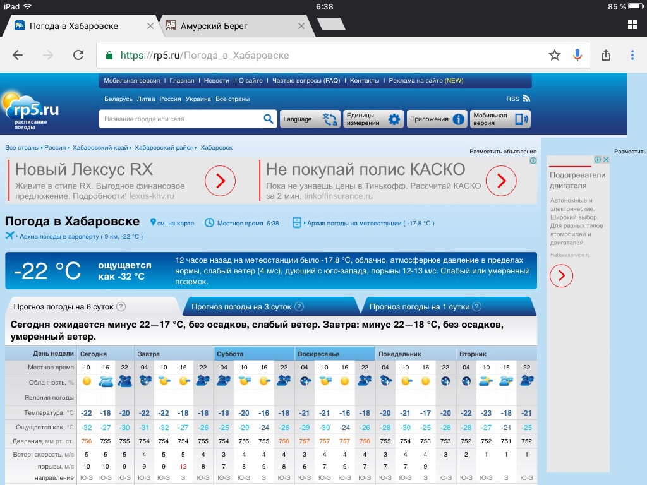
Task: Click the Подогреватели двигателя ad arrow
Action: 561,275
